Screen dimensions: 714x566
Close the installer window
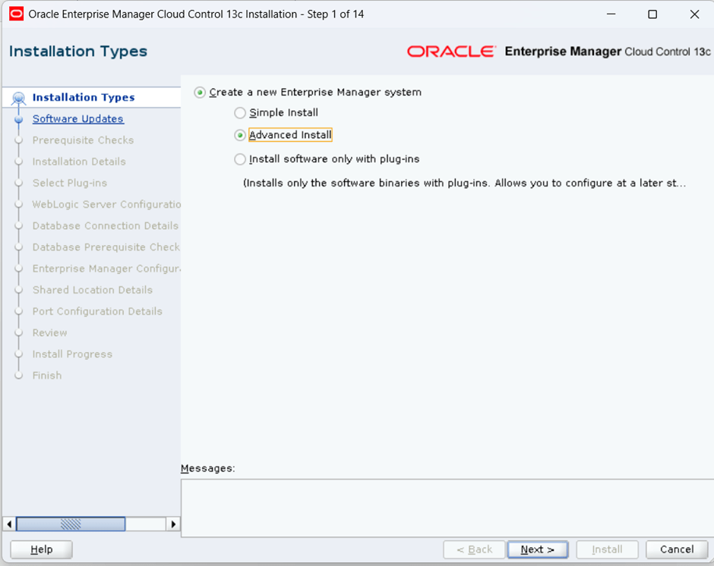693,14
